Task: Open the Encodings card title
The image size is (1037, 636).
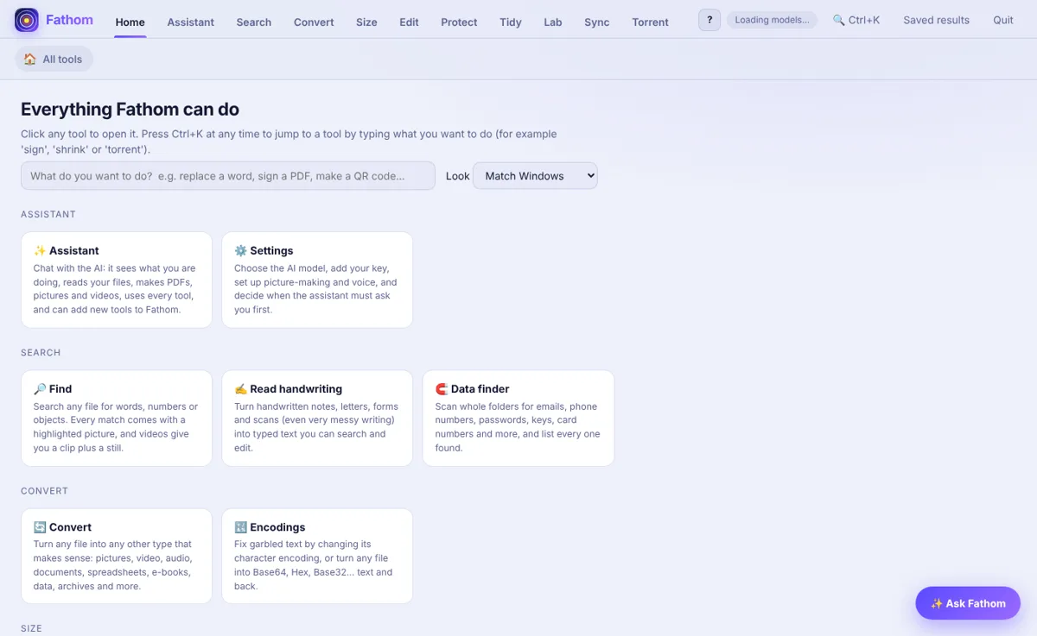Action: 277,527
